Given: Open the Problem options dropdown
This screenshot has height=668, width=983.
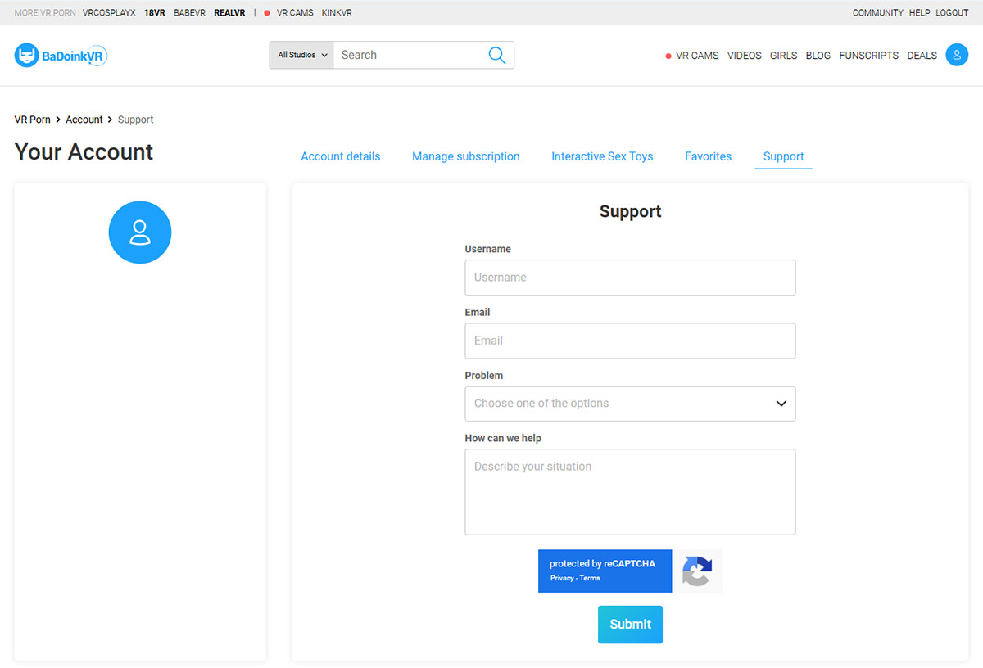Looking at the screenshot, I should pyautogui.click(x=630, y=404).
